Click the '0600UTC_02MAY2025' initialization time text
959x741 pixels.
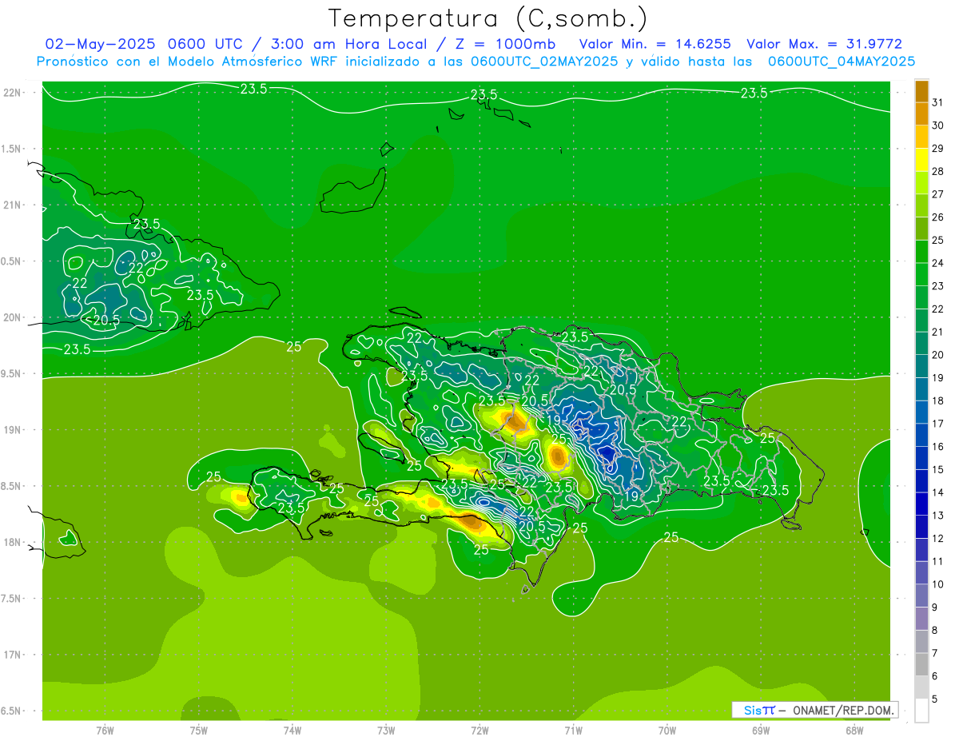[x=543, y=62]
